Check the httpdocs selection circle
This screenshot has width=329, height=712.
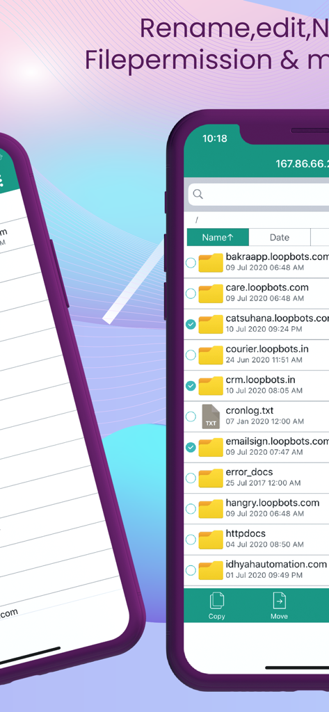point(191,540)
